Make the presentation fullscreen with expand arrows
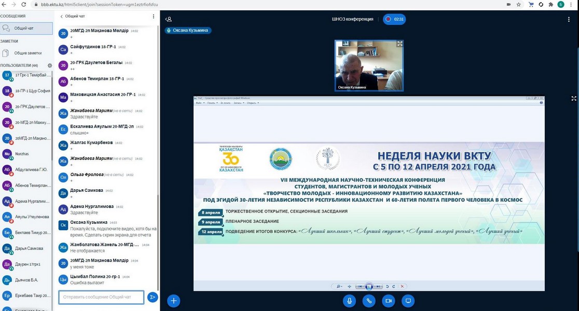Image resolution: width=579 pixels, height=311 pixels. pos(574,98)
